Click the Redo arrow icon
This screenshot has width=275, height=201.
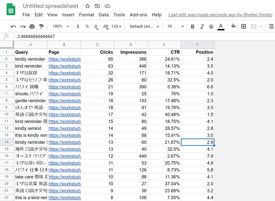coord(23,26)
